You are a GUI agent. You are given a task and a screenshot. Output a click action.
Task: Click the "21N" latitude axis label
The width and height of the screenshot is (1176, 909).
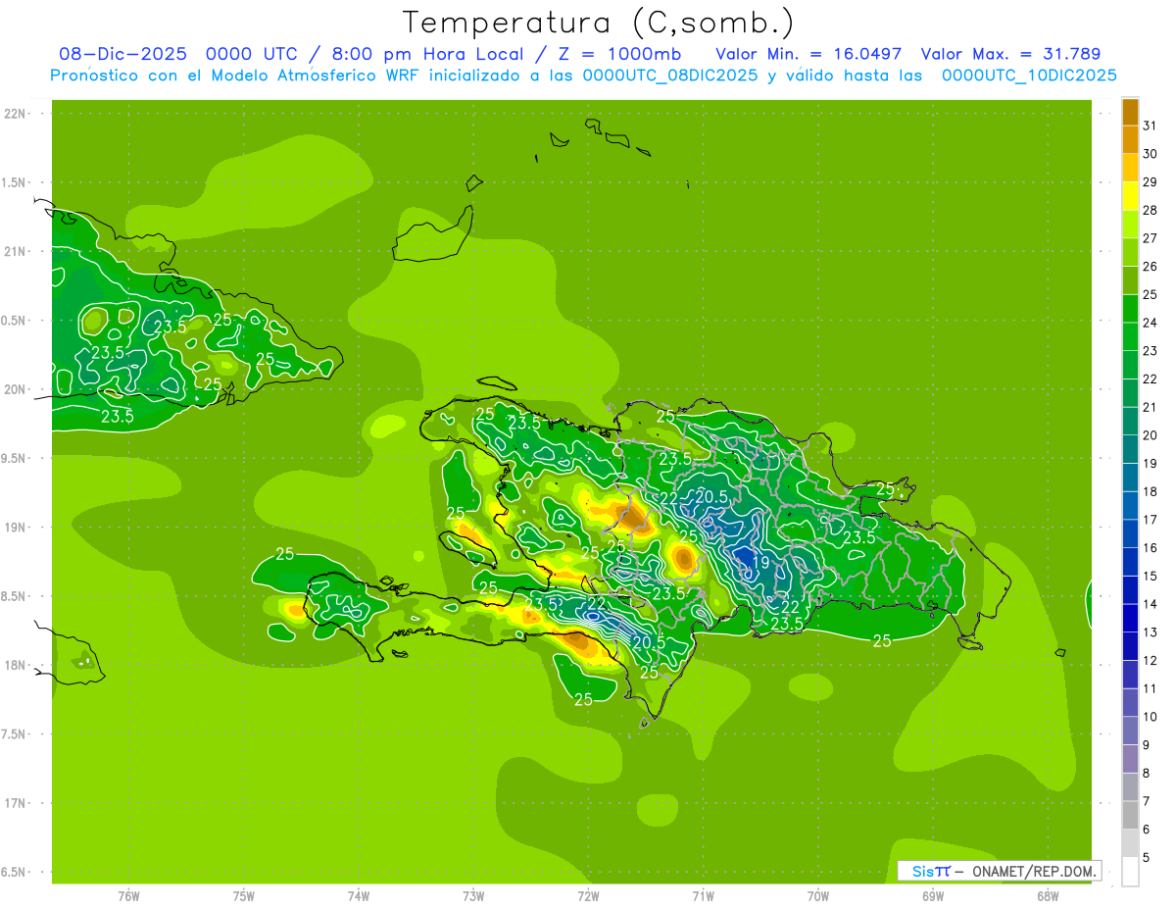[x=14, y=251]
